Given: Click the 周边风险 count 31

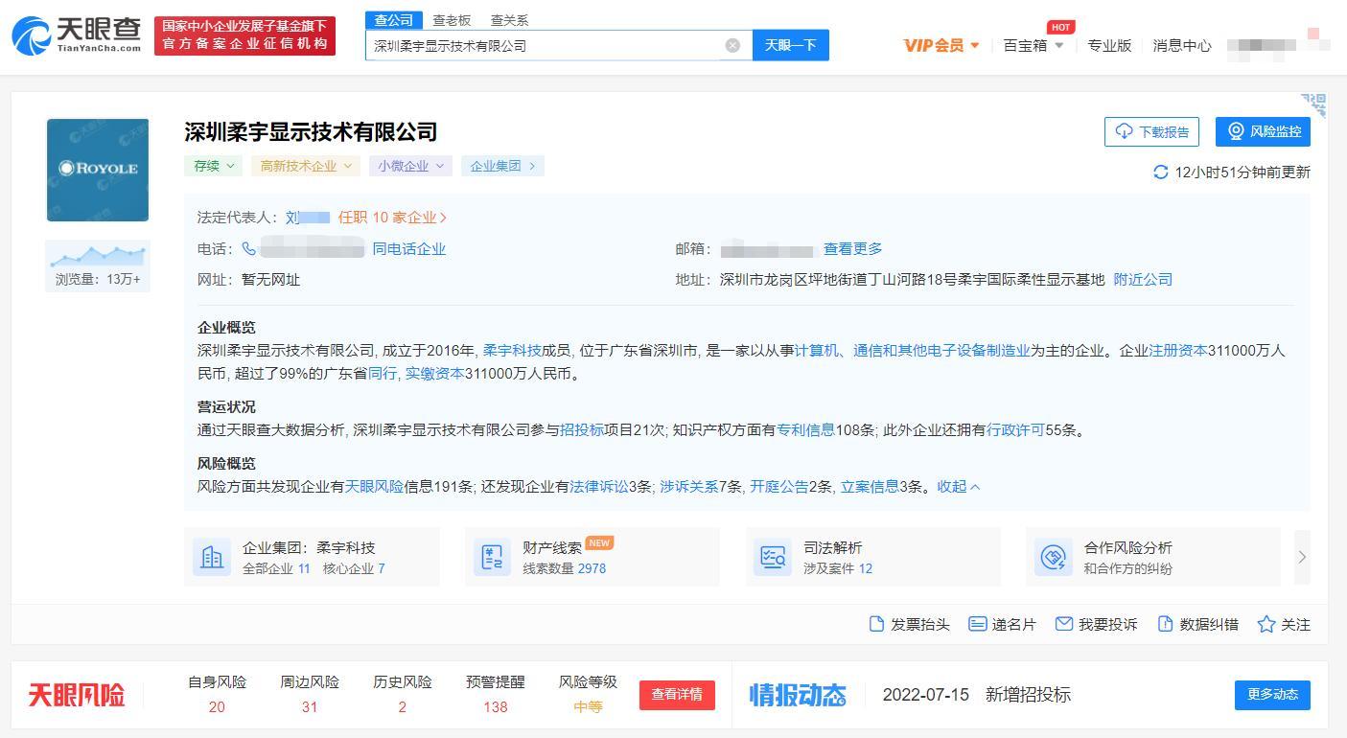Looking at the screenshot, I should 310,707.
